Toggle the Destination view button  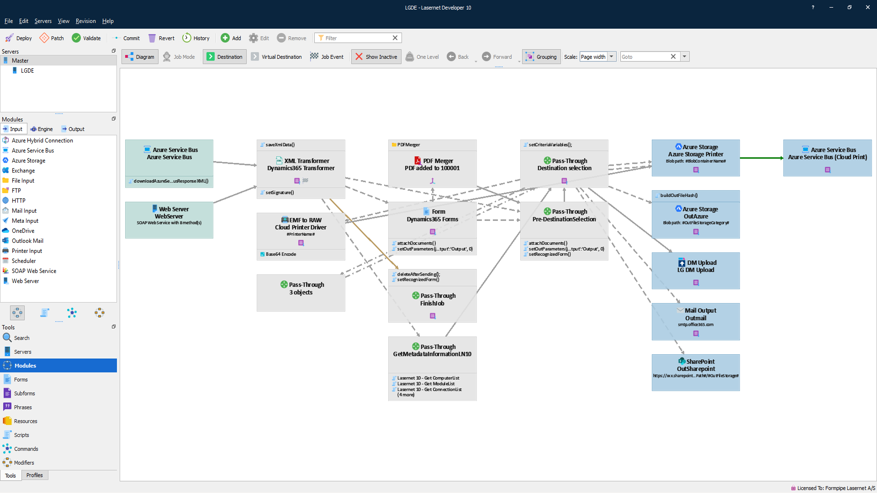225,57
